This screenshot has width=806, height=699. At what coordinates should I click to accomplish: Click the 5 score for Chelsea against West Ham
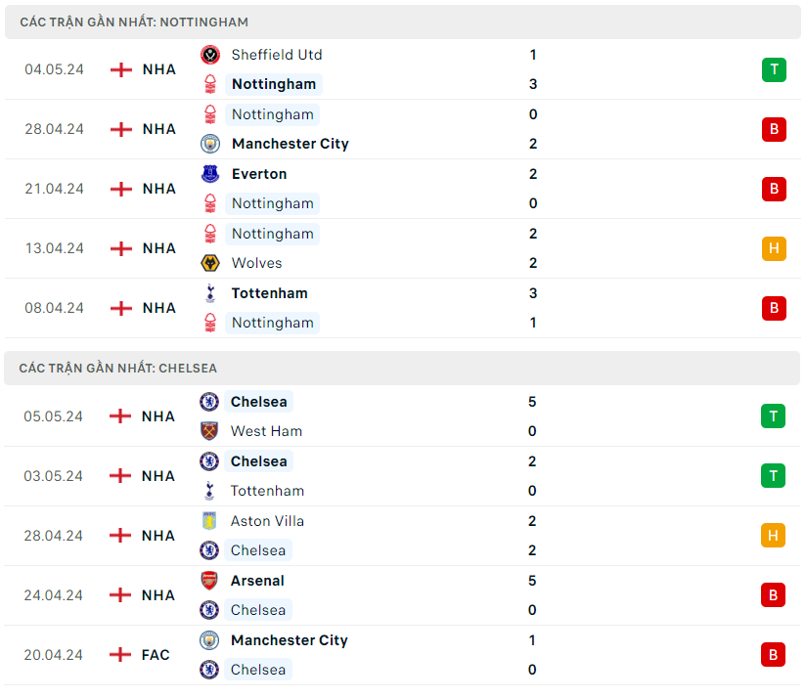point(532,402)
